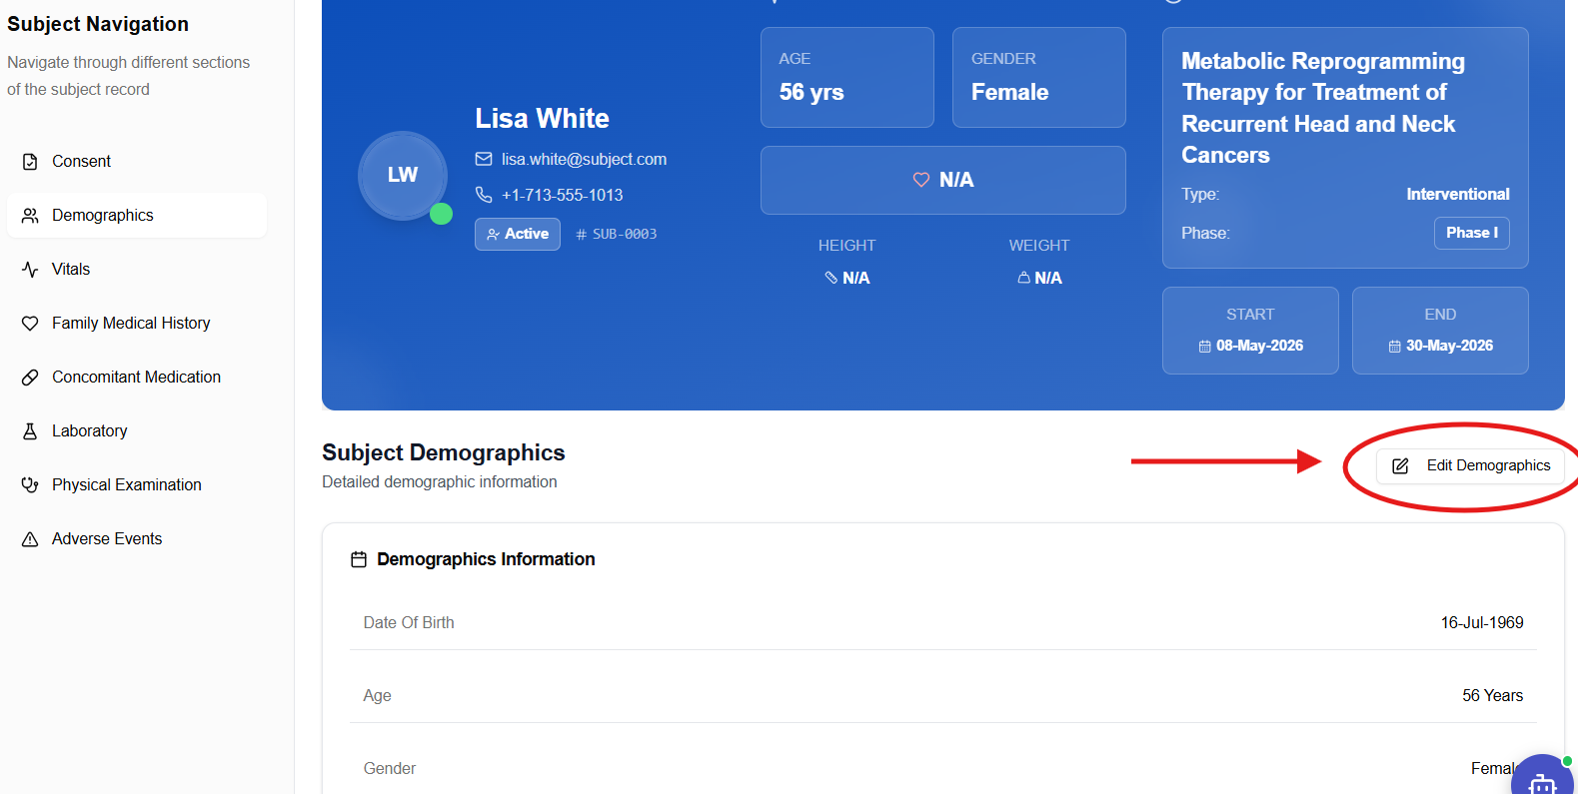Click the Family Medical History heart icon

coord(30,323)
